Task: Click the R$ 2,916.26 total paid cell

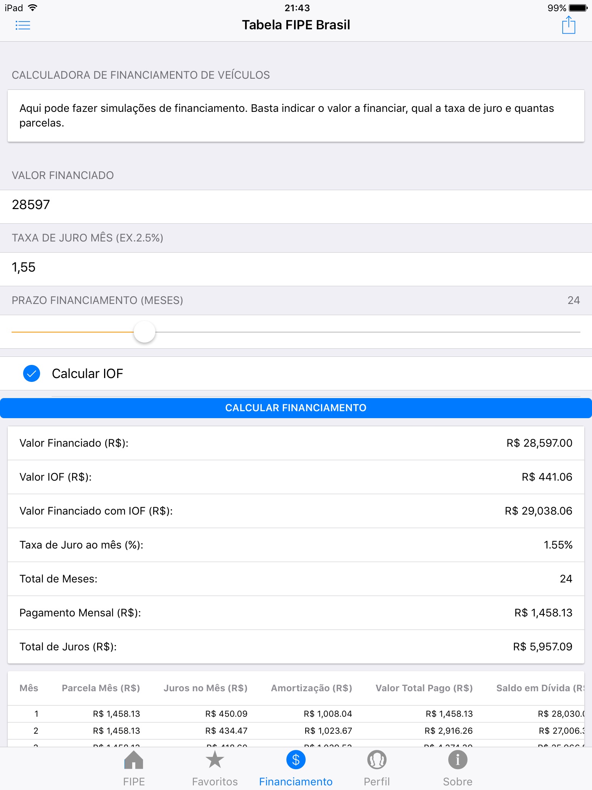Action: [x=449, y=731]
